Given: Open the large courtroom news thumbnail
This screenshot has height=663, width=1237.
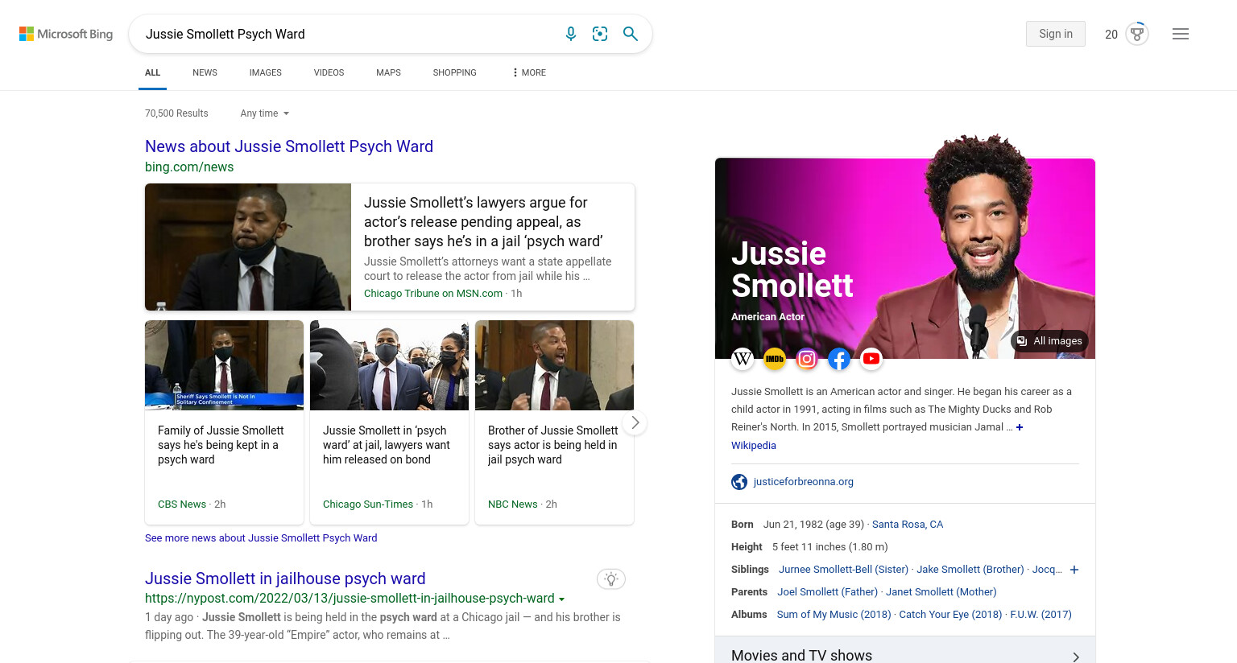Looking at the screenshot, I should (x=248, y=247).
